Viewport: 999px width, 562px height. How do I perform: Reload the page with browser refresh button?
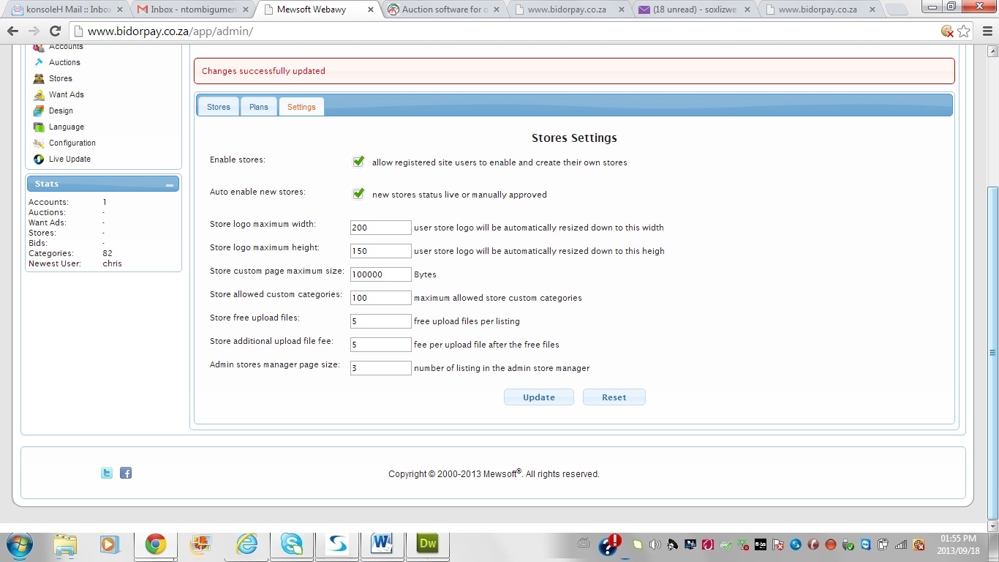tap(55, 31)
